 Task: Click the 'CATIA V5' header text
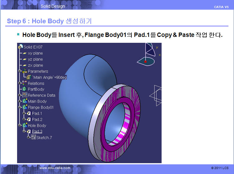tap(221, 7)
